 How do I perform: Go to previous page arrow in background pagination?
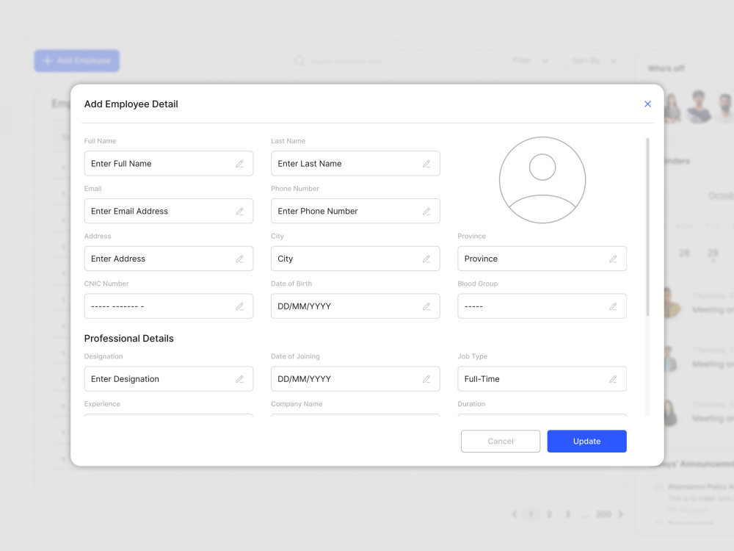click(514, 514)
